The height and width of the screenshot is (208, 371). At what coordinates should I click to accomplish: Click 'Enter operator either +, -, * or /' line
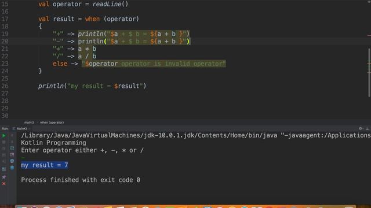[x=82, y=150]
